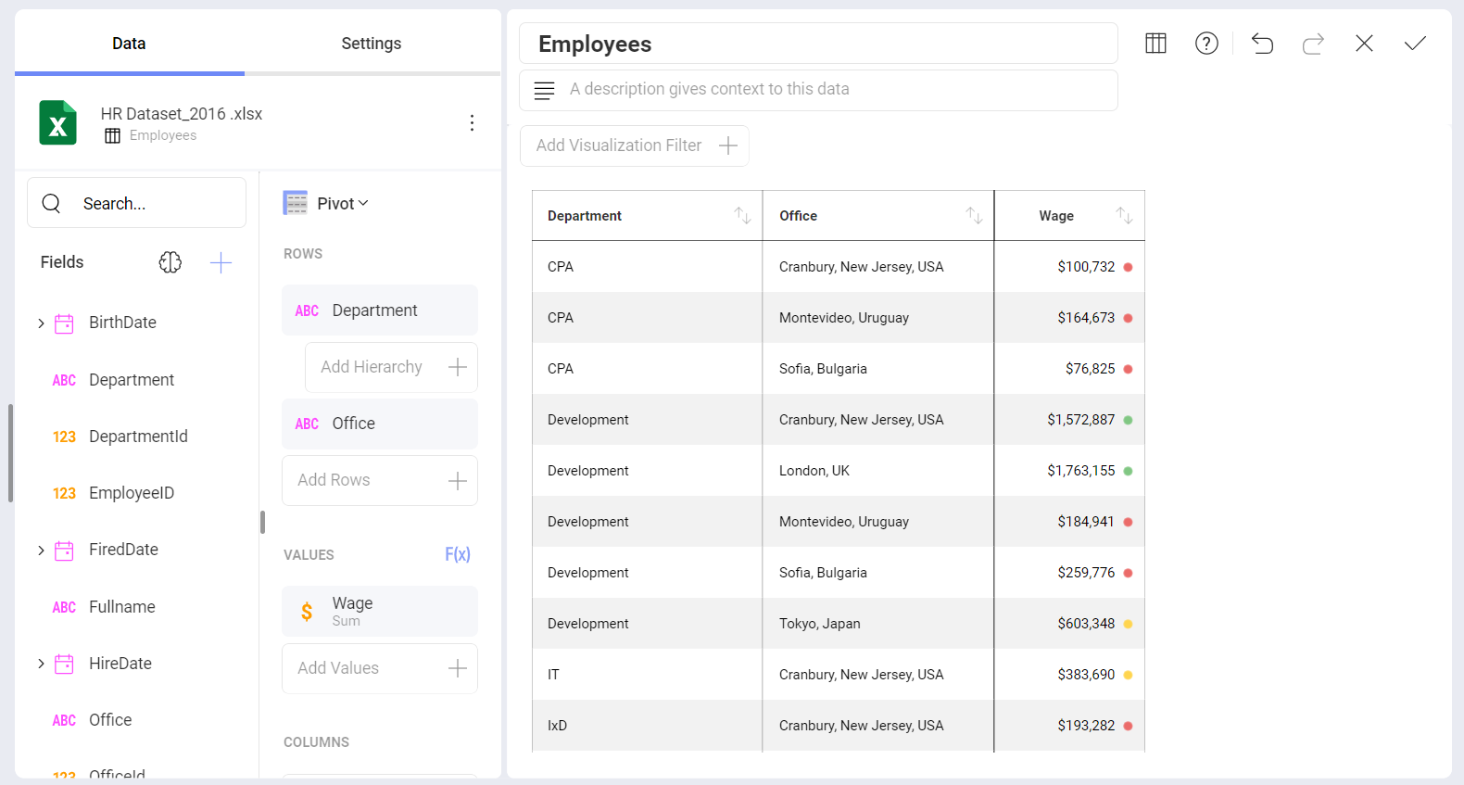Click the Excel file icon
1464x785 pixels.
click(57, 122)
